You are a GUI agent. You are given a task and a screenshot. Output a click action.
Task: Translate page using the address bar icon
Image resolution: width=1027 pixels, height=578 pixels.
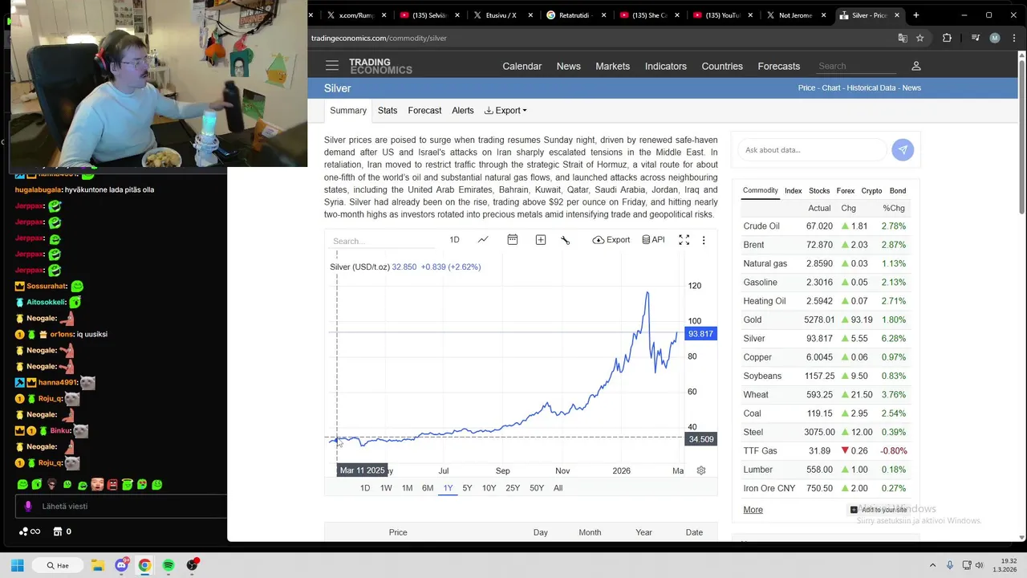click(903, 38)
